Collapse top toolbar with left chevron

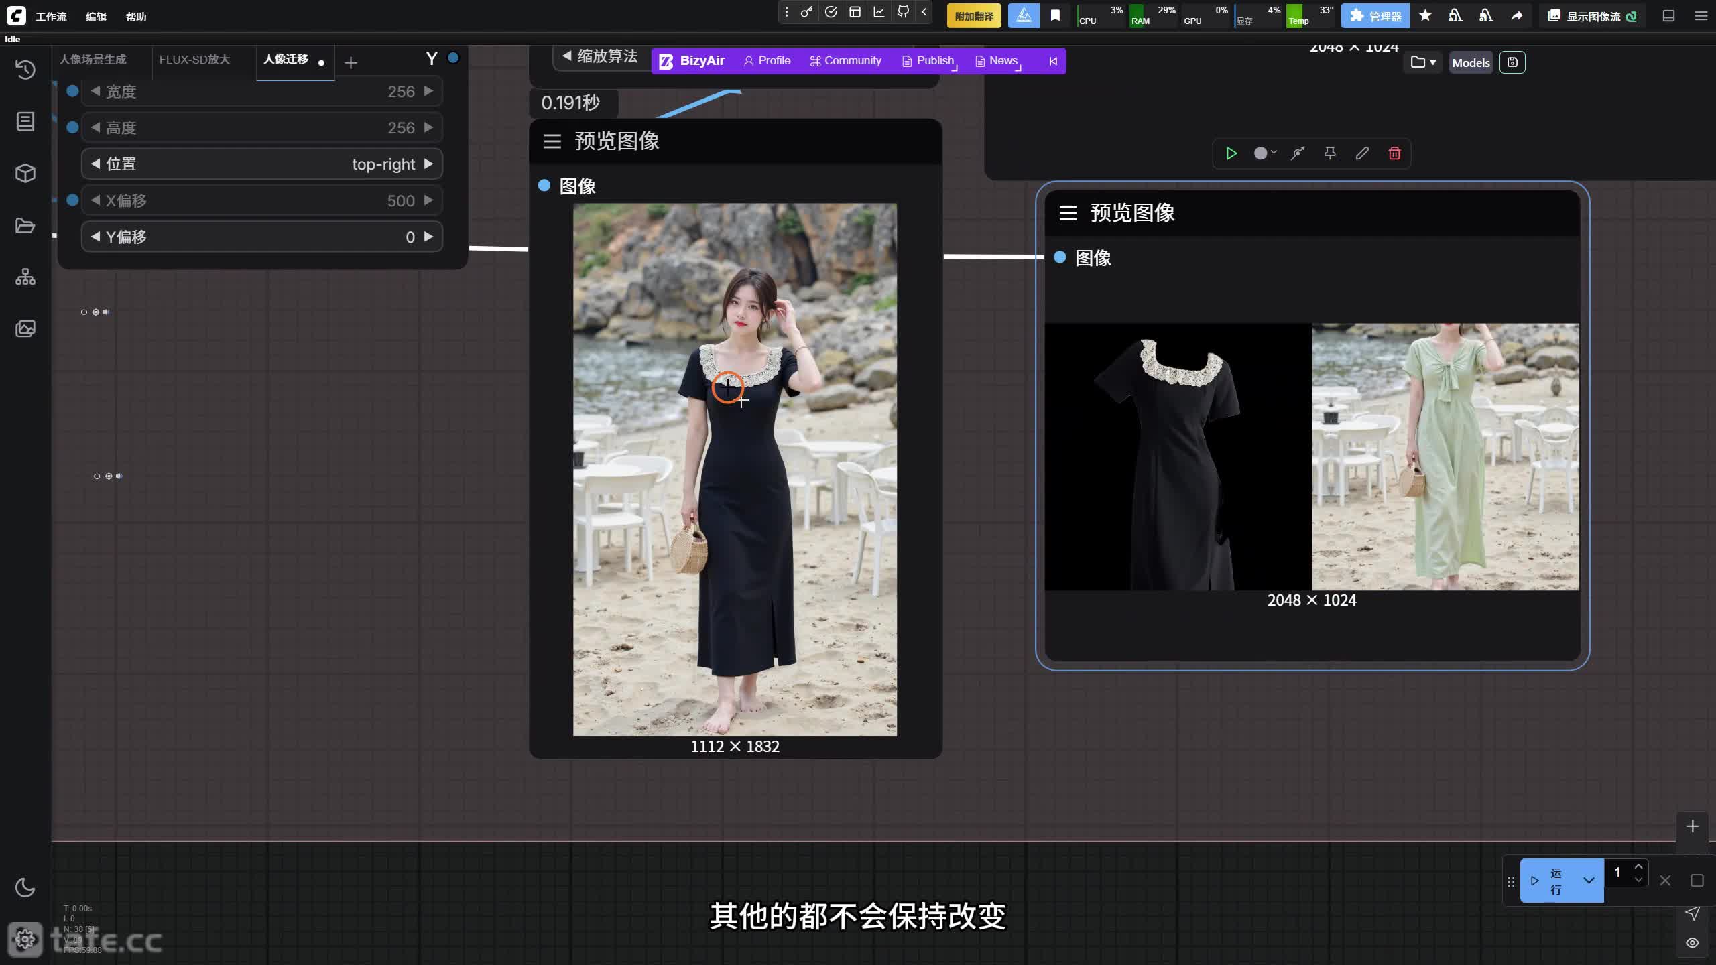click(x=924, y=12)
